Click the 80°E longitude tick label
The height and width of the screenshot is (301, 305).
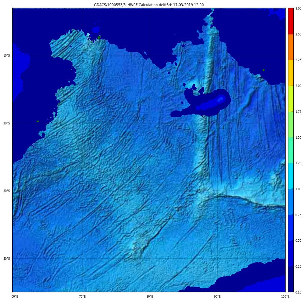(150, 296)
